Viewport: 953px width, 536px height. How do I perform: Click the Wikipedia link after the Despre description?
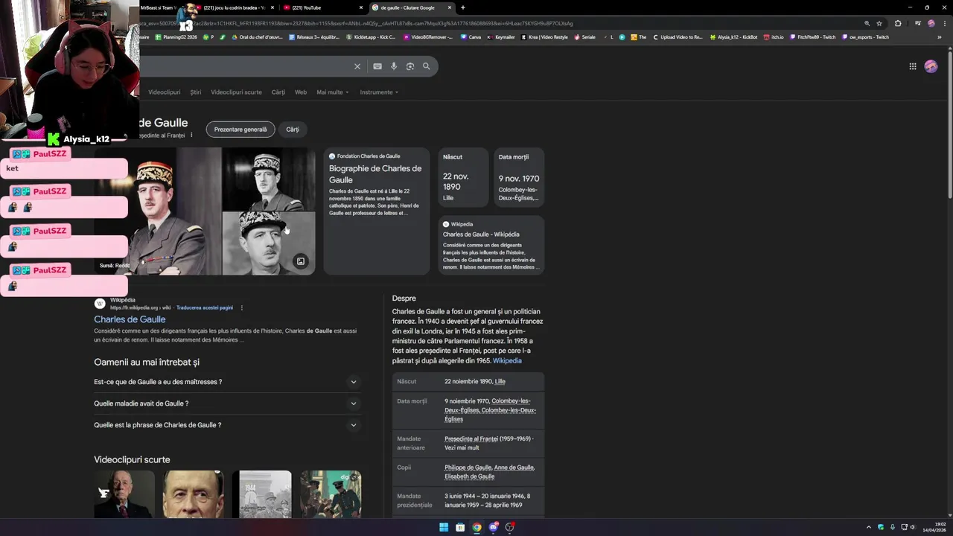coord(507,360)
